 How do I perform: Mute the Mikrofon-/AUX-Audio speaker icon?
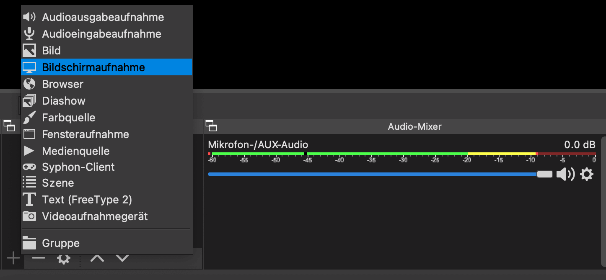pos(566,175)
